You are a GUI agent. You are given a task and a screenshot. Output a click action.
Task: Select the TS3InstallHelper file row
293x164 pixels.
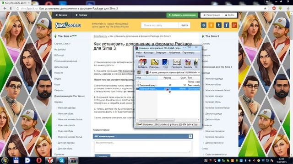coord(168,89)
